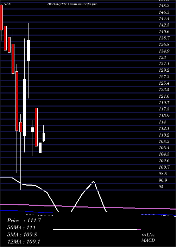This screenshot has width=176, height=247.
Task: Click the 108.3 price axis label
Action: (164, 141)
